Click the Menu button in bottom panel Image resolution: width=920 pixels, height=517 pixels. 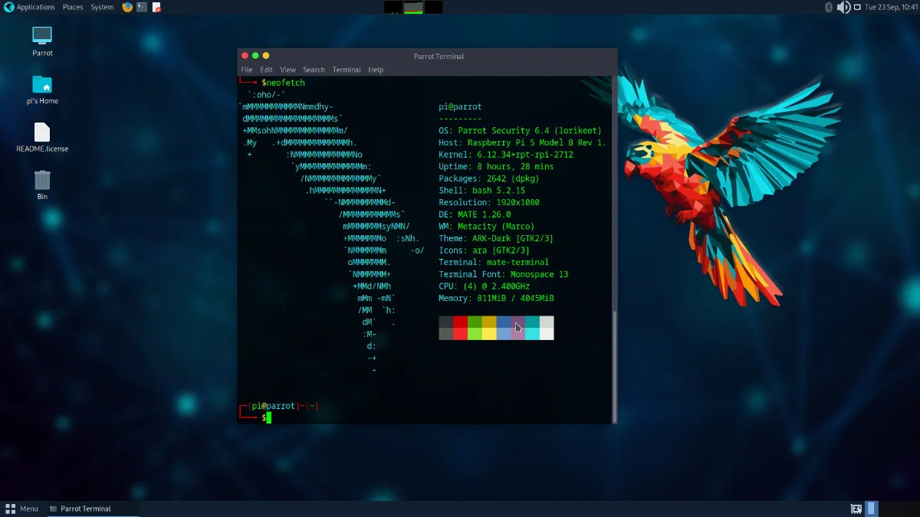(21, 509)
